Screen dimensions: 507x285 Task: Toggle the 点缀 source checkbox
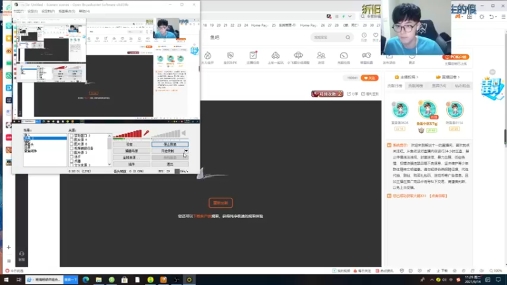[x=72, y=161]
